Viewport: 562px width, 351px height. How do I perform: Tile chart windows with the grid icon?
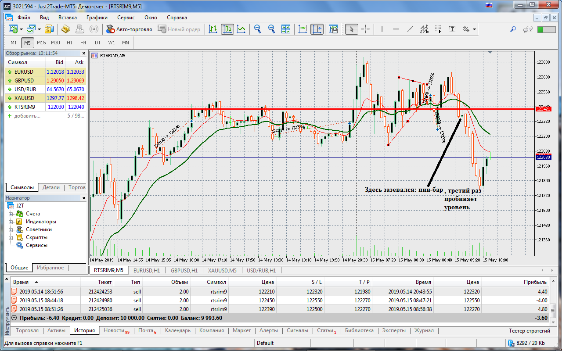286,29
